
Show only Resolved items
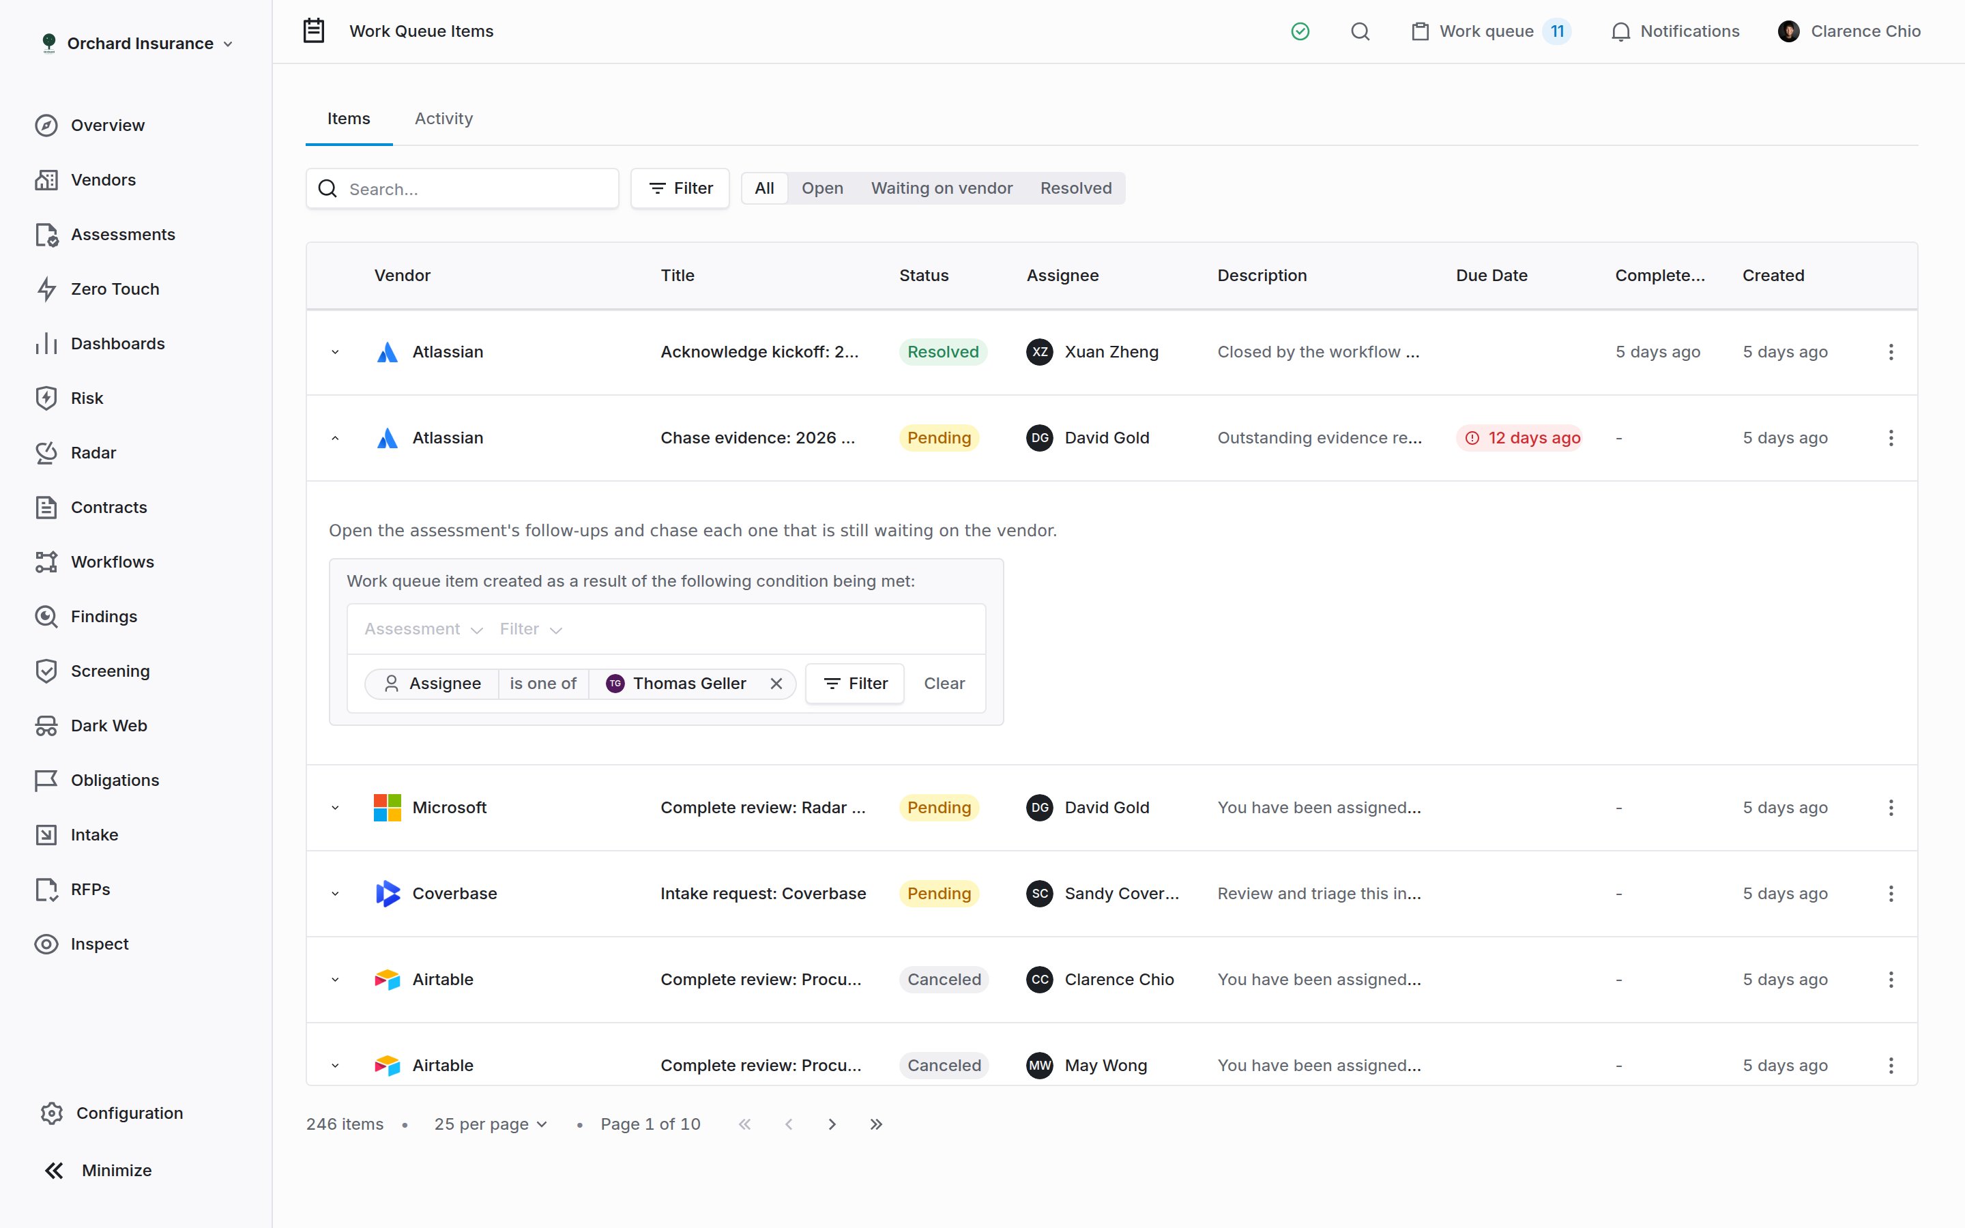point(1076,188)
